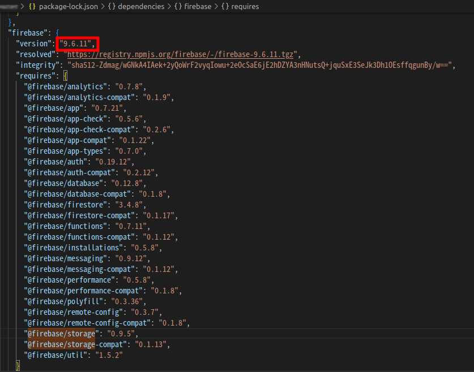Screen dimensions: 474x372
Task: Click the highlighted @firebase/storage entry
Action: [81, 334]
